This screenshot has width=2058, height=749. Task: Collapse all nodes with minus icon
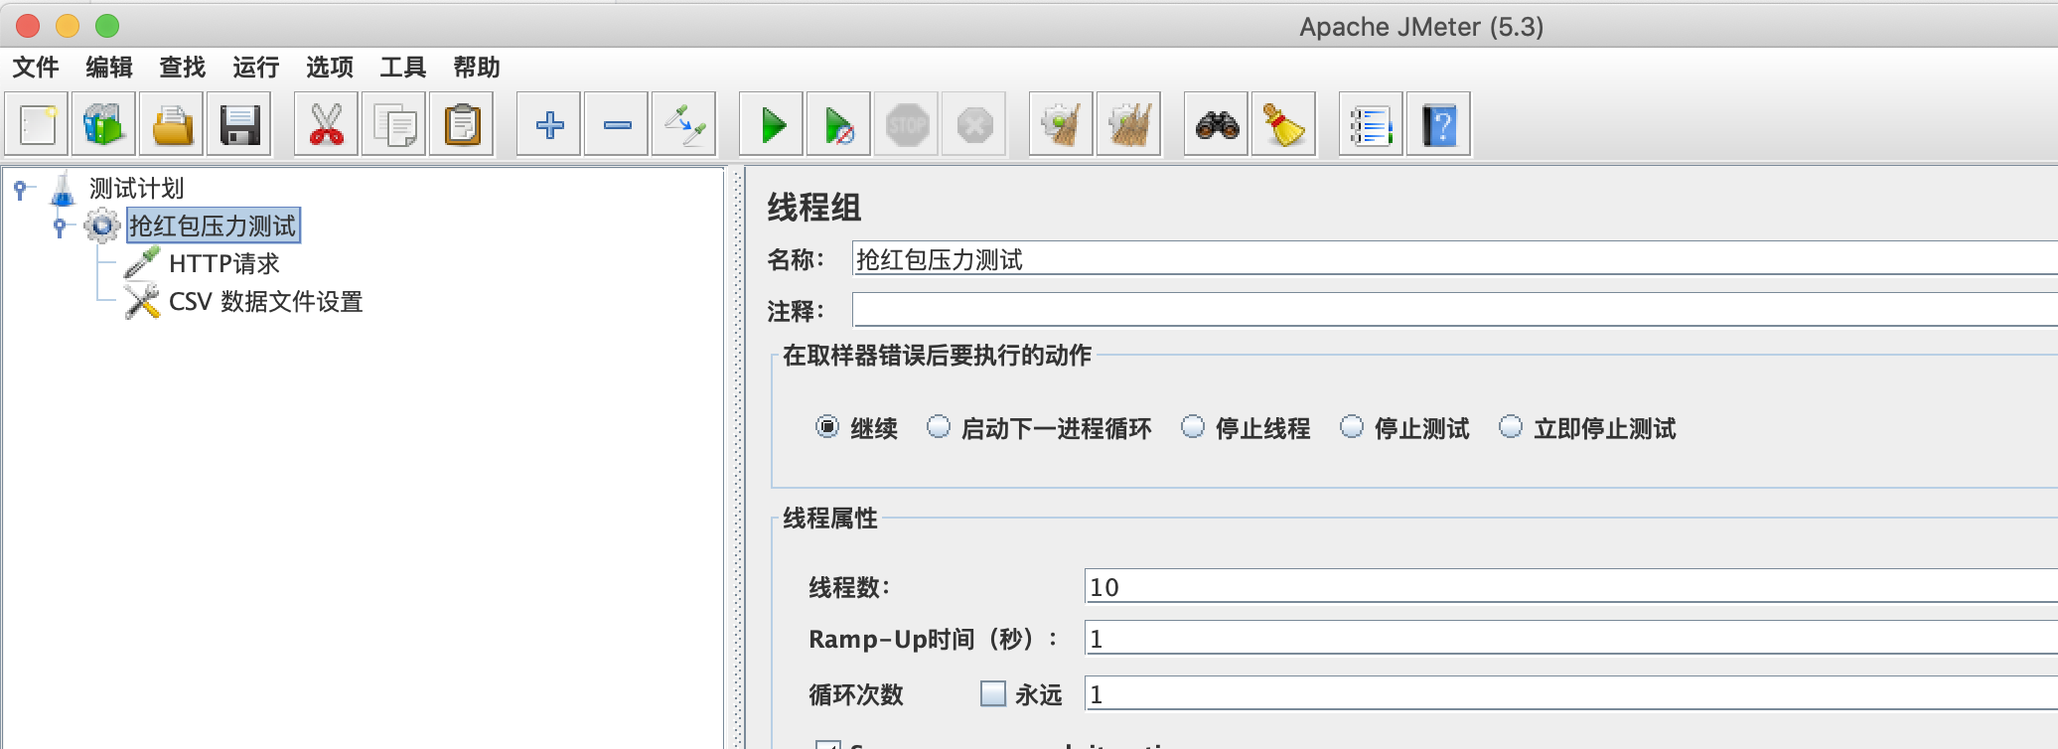[617, 125]
